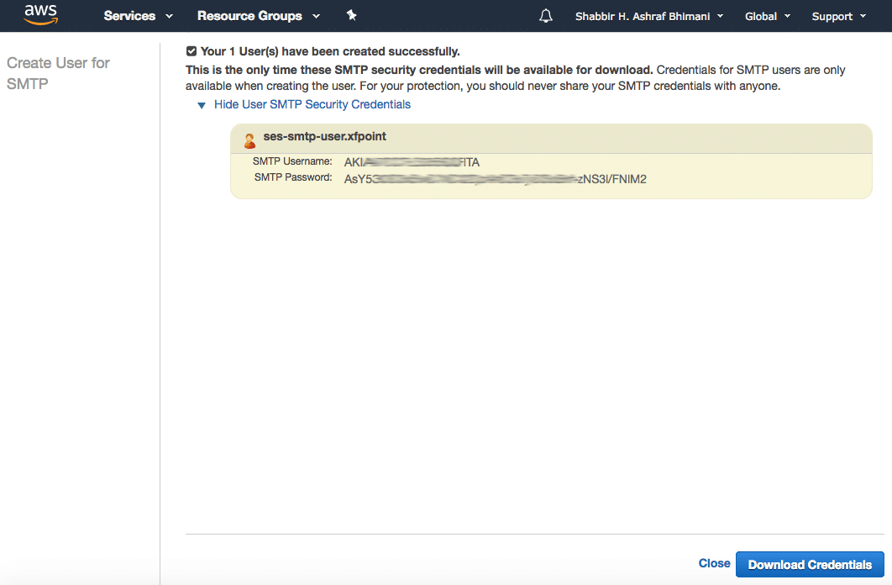Viewport: 892px width, 585px height.
Task: Select the user avatar icon beside ses-smtp-user.xfpoint
Action: [249, 140]
